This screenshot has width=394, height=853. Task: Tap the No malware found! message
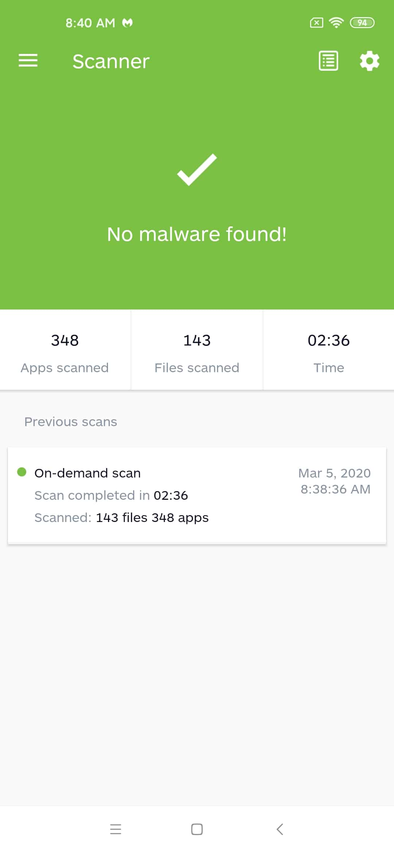point(197,234)
